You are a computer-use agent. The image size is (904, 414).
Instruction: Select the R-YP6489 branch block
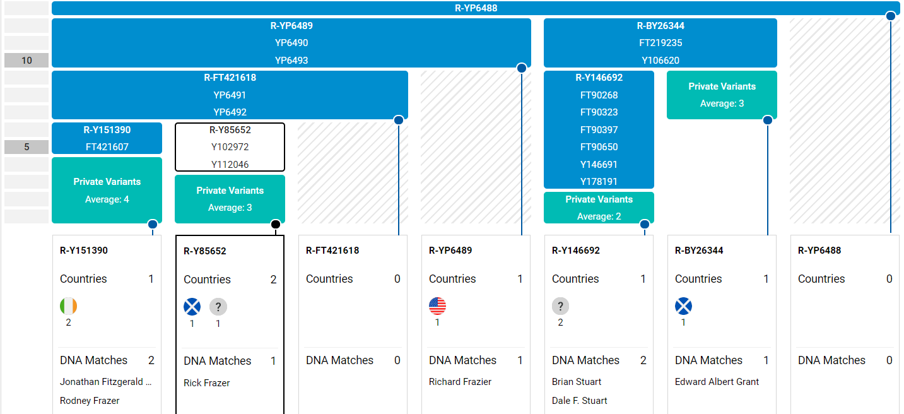coord(291,43)
